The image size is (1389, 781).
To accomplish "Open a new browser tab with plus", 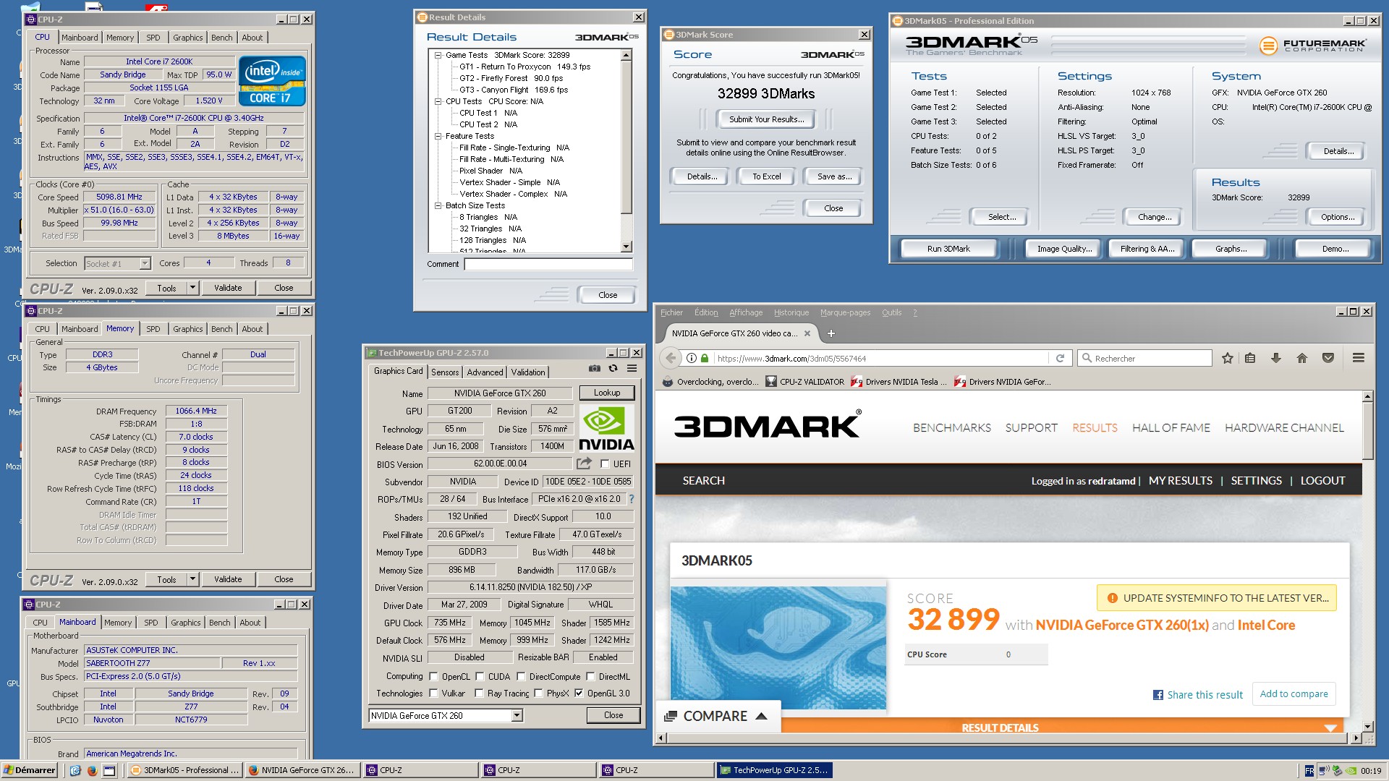I will (x=831, y=333).
